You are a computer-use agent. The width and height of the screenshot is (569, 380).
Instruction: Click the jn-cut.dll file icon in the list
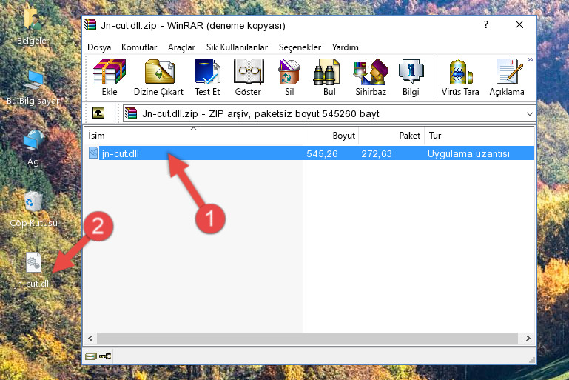[93, 153]
